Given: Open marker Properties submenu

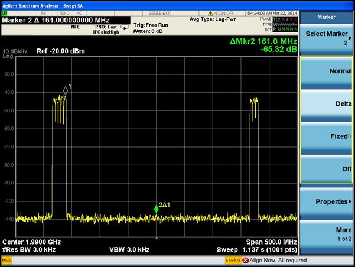Looking at the screenshot, I should pyautogui.click(x=327, y=202).
